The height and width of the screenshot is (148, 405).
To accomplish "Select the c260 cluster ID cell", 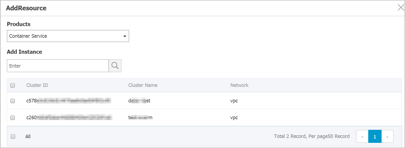I will [69, 118].
